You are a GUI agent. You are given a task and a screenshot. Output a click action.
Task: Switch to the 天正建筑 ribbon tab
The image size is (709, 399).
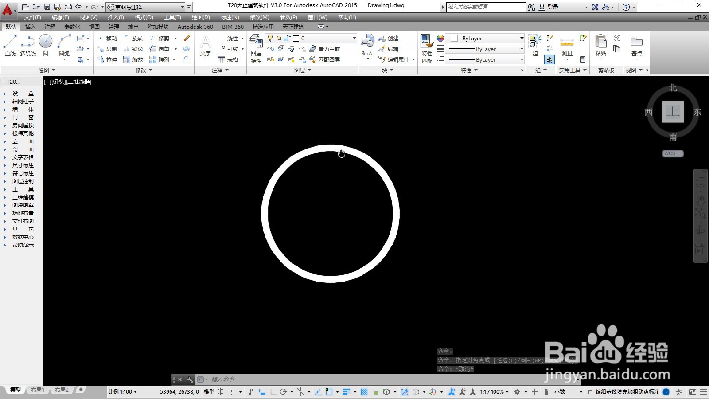pos(293,27)
